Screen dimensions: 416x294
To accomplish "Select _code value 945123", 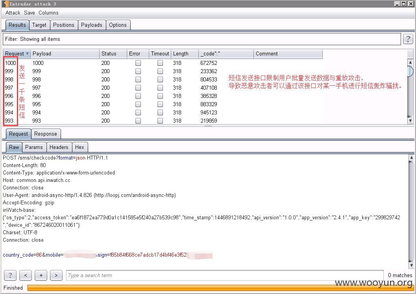I will click(x=209, y=112).
